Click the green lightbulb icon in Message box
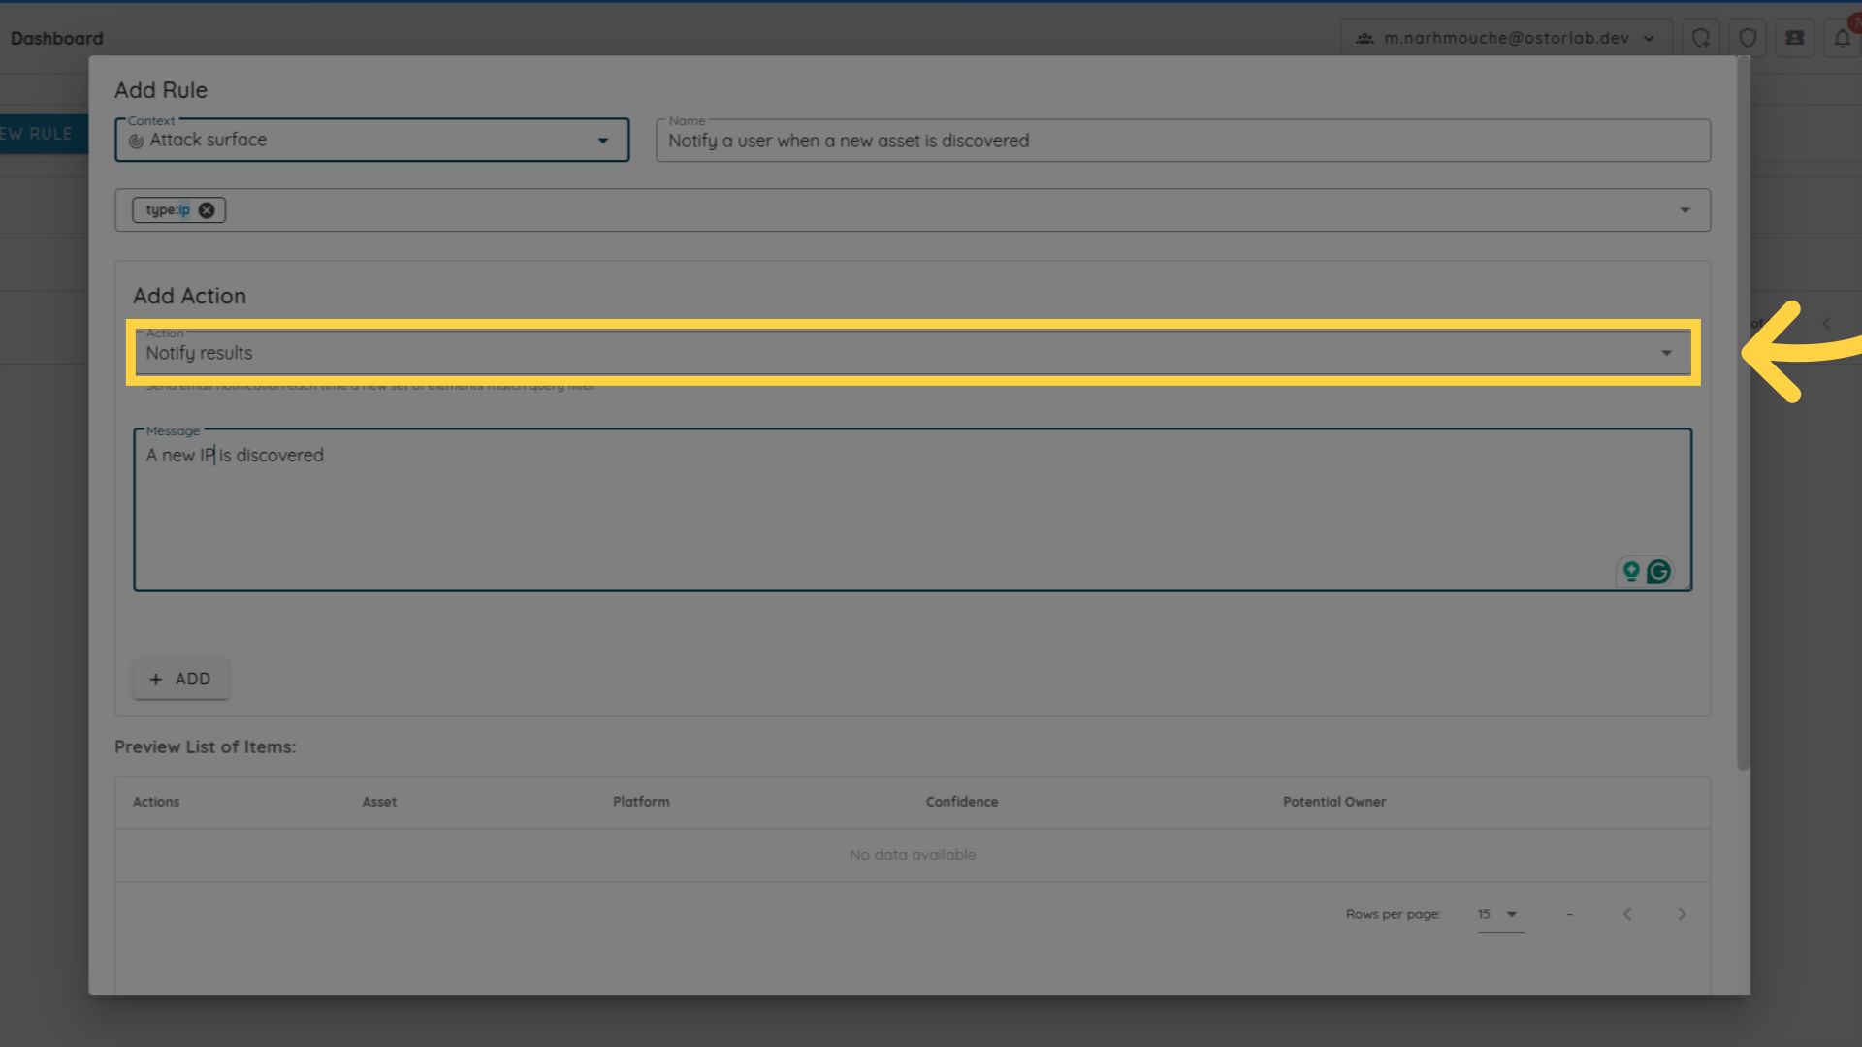Screen dimensions: 1862x1047 pyautogui.click(x=1631, y=572)
